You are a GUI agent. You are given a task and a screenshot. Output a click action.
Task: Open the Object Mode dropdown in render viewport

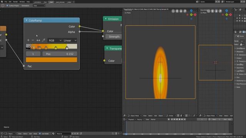(135, 116)
